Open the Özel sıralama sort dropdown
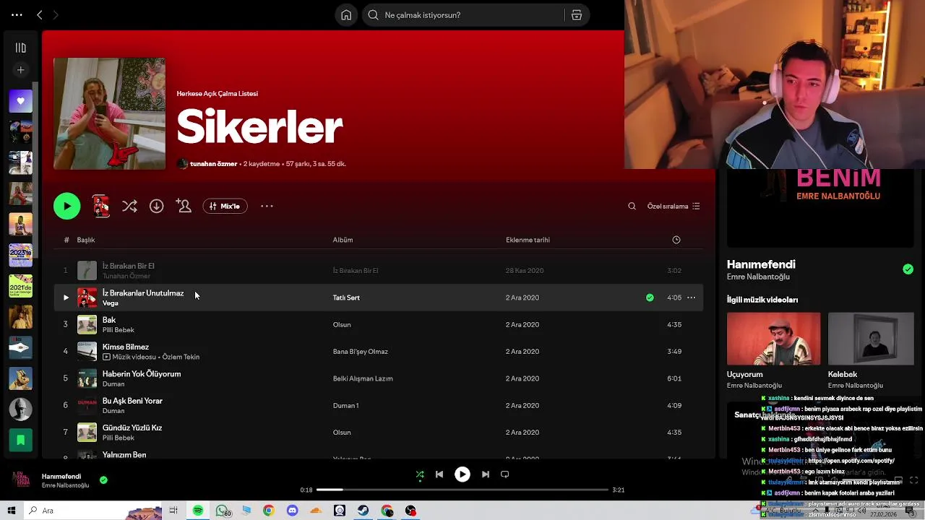The height and width of the screenshot is (520, 925). click(674, 207)
